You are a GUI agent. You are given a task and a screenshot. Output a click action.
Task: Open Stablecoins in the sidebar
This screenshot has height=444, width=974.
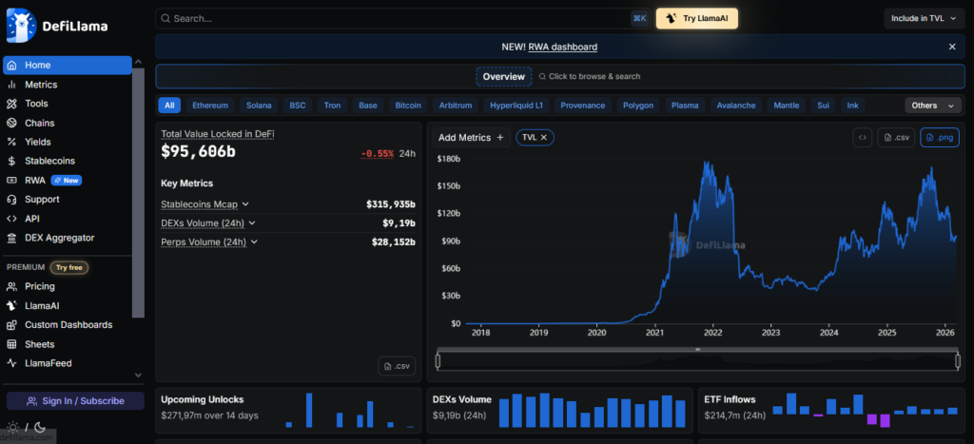click(x=49, y=161)
